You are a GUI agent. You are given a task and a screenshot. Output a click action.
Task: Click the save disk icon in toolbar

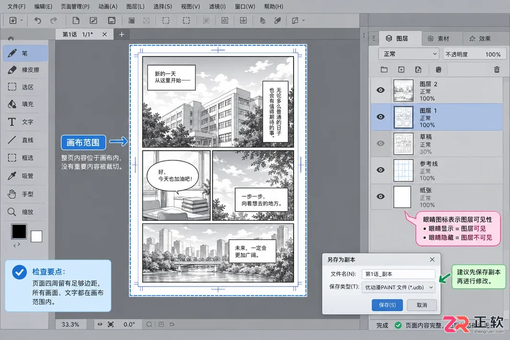112,21
